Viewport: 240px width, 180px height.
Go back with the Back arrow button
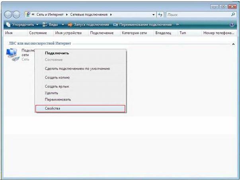click(x=8, y=15)
